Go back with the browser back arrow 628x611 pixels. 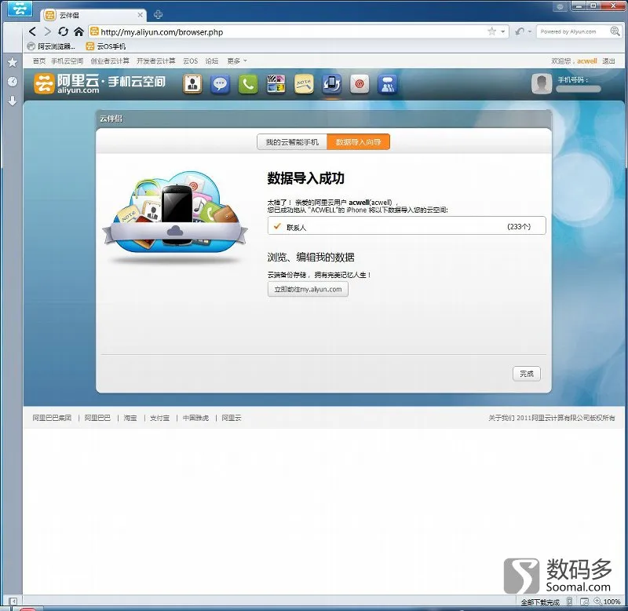pyautogui.click(x=33, y=31)
